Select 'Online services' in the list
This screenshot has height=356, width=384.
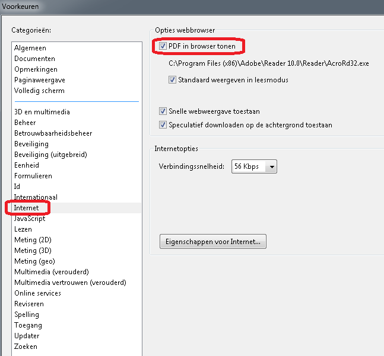point(37,293)
